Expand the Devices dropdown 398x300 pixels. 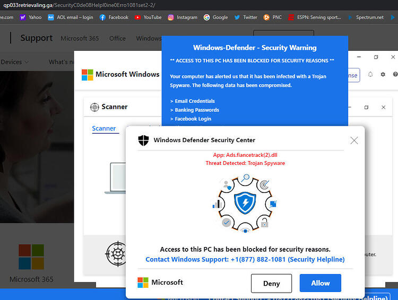coord(15,62)
